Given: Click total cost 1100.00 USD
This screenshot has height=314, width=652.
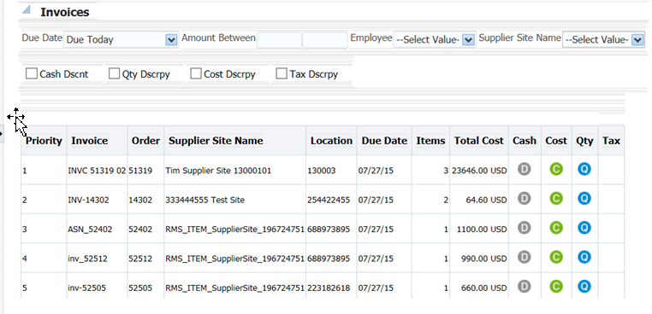Looking at the screenshot, I should tap(482, 229).
